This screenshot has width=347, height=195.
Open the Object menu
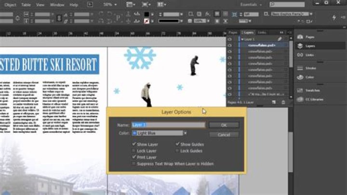click(10, 5)
